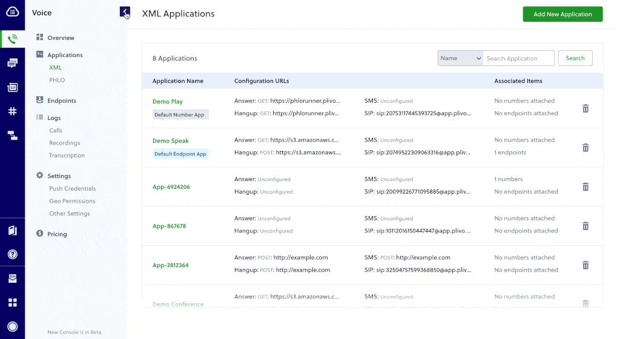Click the Search Application input field

[x=518, y=58]
